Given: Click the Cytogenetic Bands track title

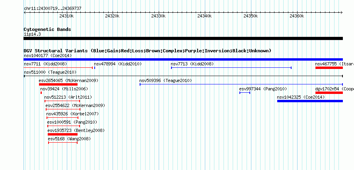Looking at the screenshot, I should coord(47,29).
